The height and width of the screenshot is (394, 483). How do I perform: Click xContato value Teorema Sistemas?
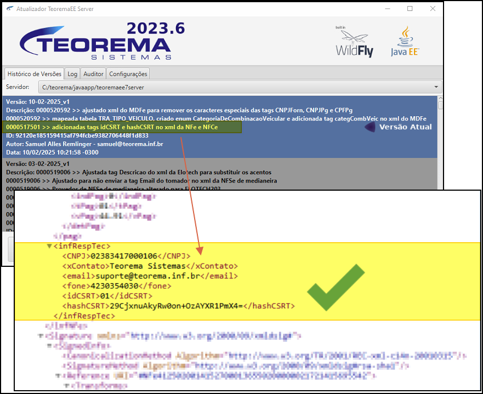coord(147,266)
